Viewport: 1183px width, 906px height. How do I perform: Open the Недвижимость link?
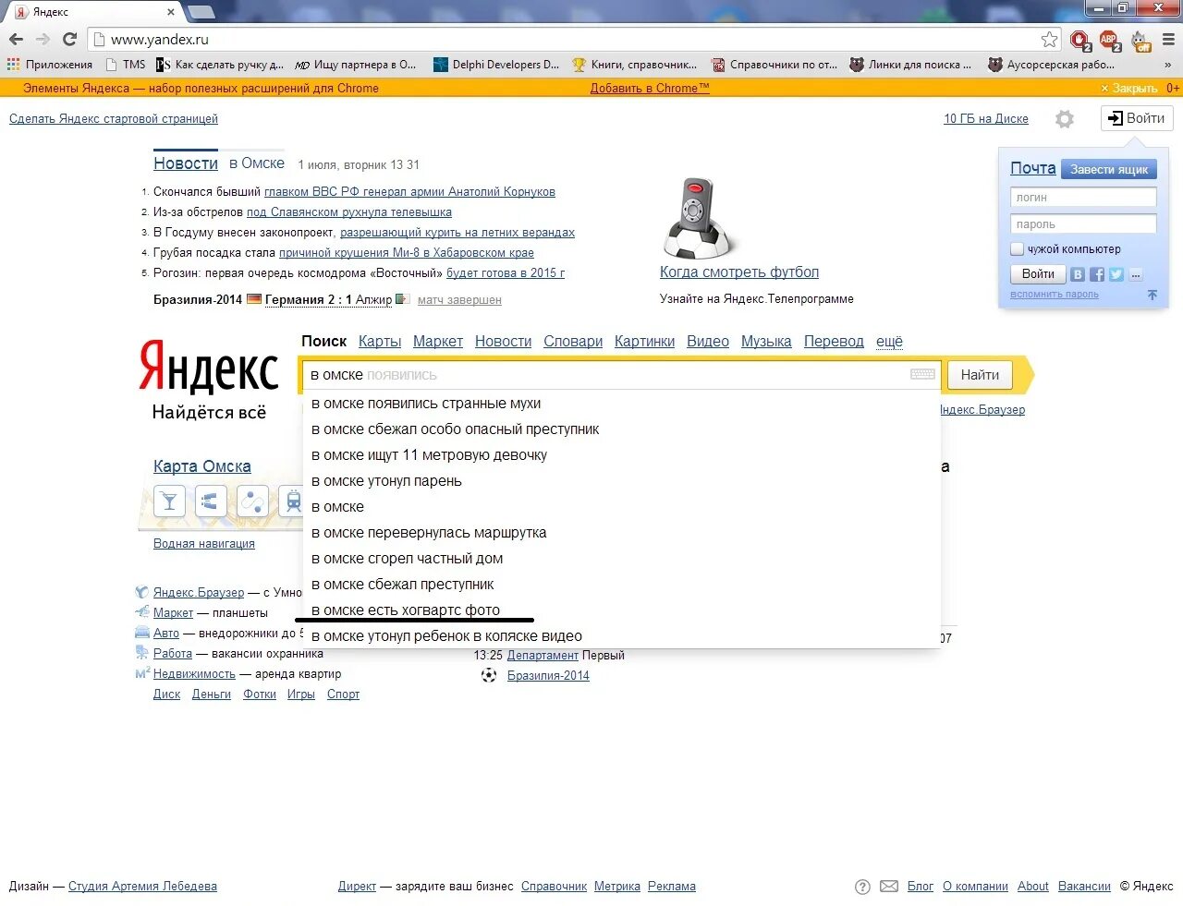tap(194, 674)
